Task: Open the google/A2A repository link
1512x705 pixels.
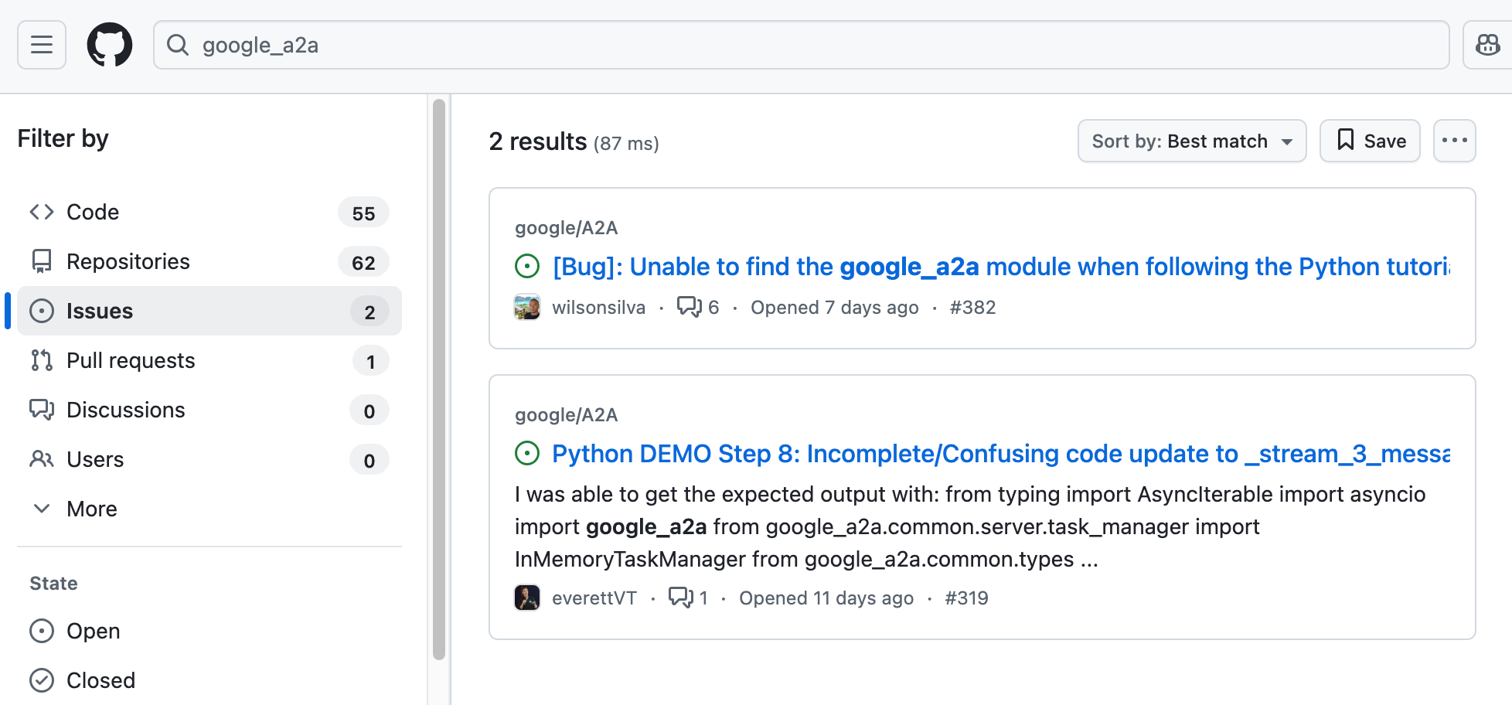Action: point(566,227)
